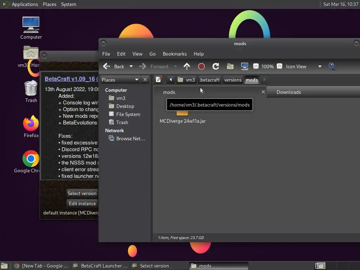Open Computer via the toolbar icon
The height and width of the screenshot is (270, 360).
point(245,66)
